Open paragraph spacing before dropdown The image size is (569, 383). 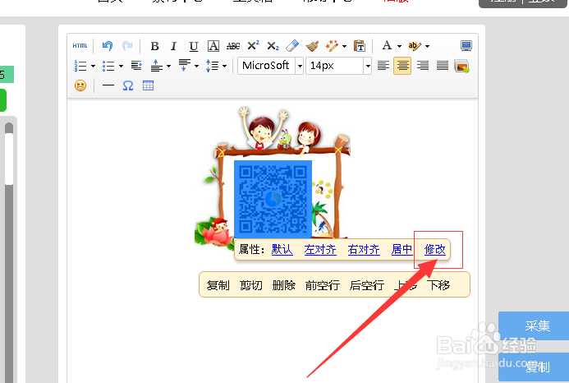168,66
